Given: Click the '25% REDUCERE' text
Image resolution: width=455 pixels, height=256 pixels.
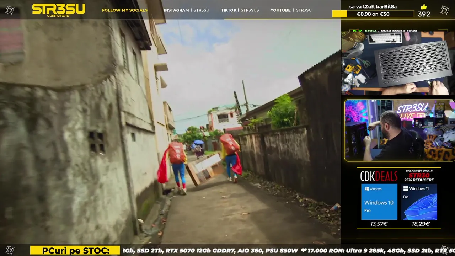Looking at the screenshot, I should coord(419,180).
